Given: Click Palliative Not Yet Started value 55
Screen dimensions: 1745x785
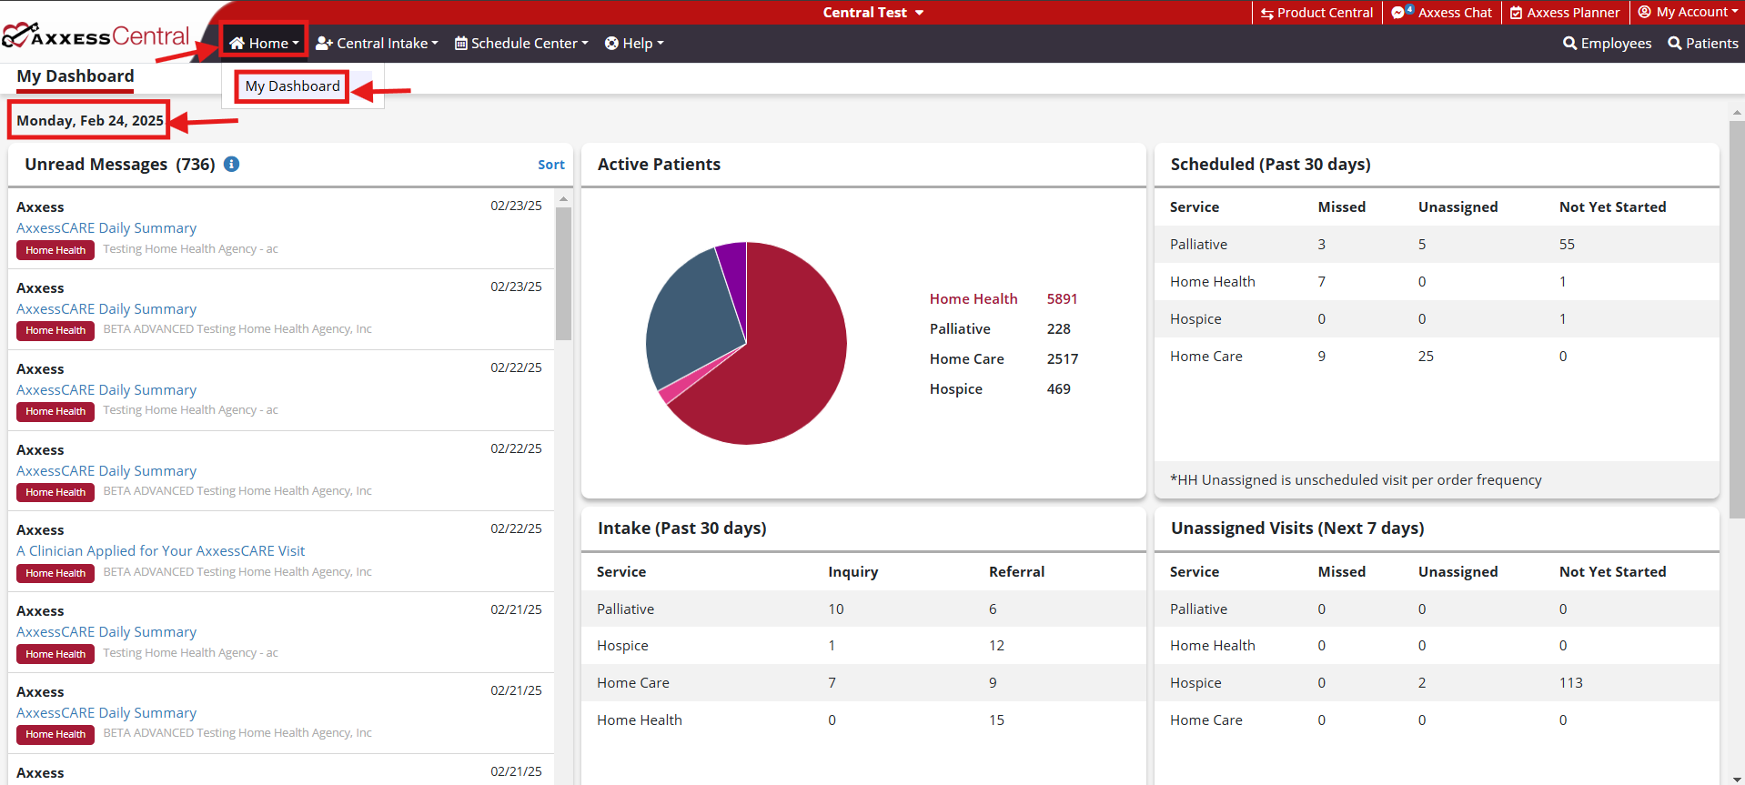Looking at the screenshot, I should [x=1567, y=245].
